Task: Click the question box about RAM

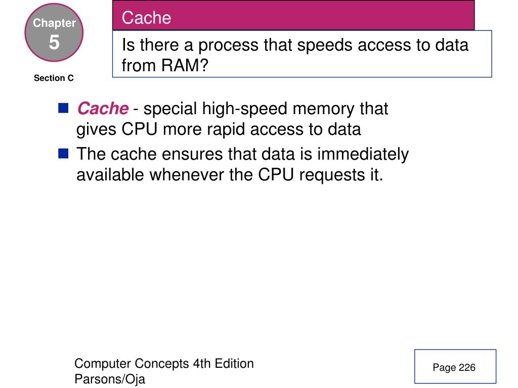Action: point(302,54)
